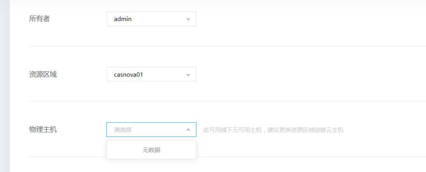This screenshot has width=426, height=172.
Task: Click the casnova01 value text
Action: click(x=129, y=74)
